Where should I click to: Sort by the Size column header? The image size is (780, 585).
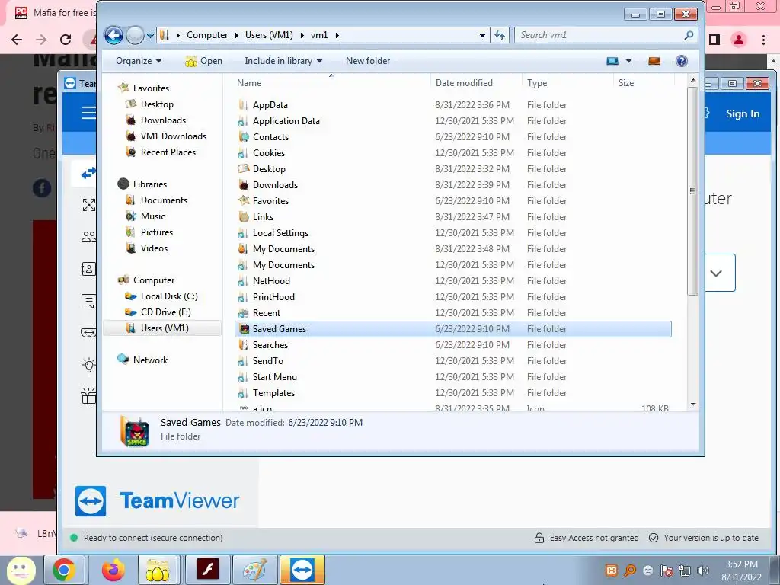[x=626, y=83]
